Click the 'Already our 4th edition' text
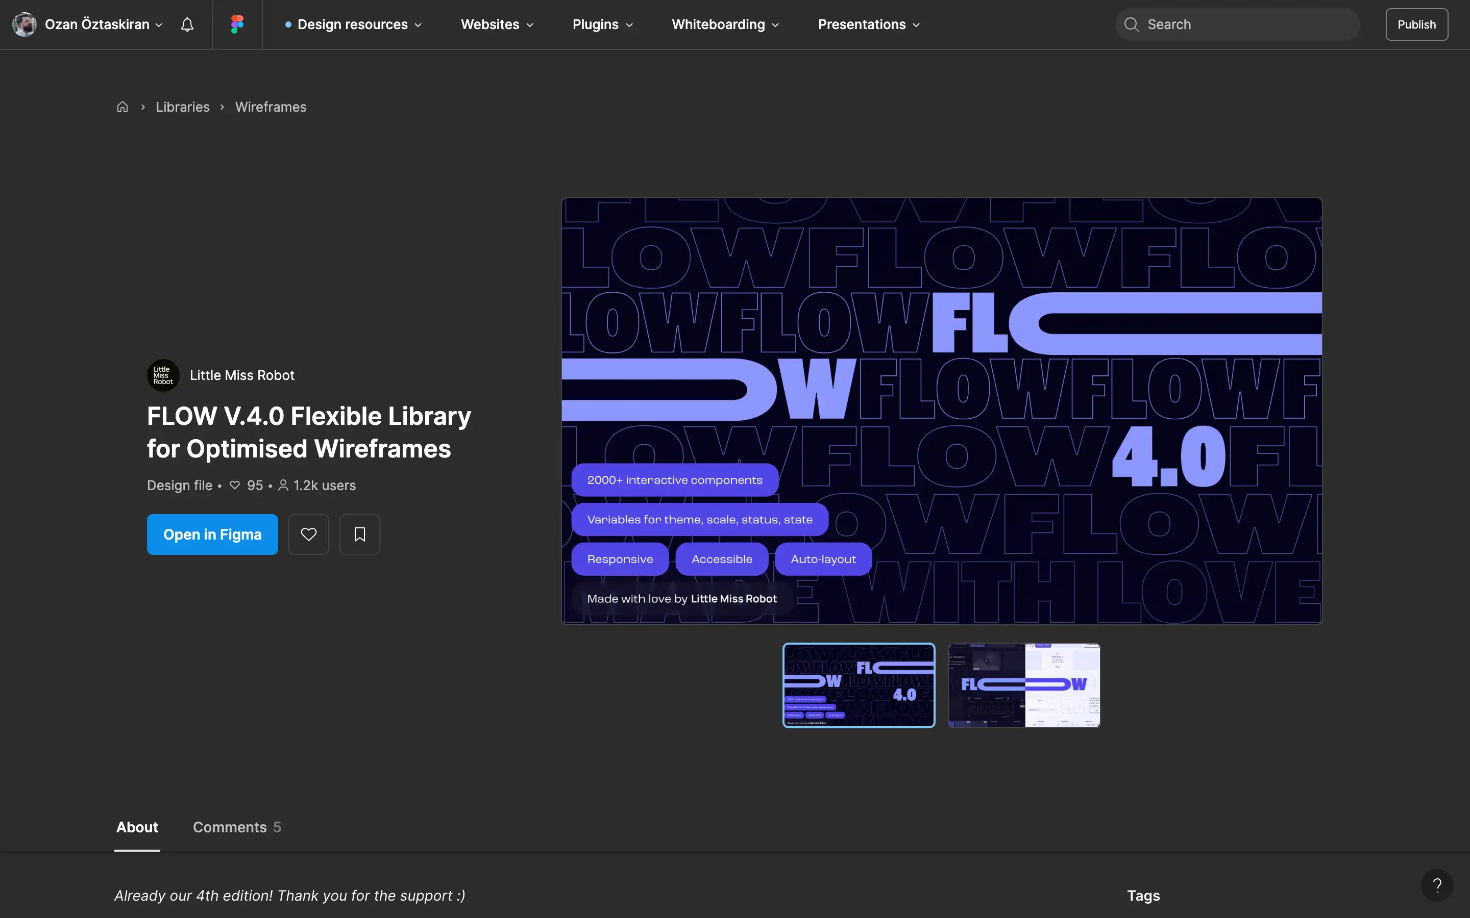 290,896
